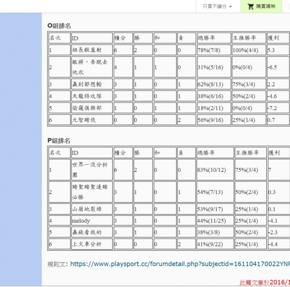
Task: Click ID cell 山崩地裂綠
Action: click(92, 209)
